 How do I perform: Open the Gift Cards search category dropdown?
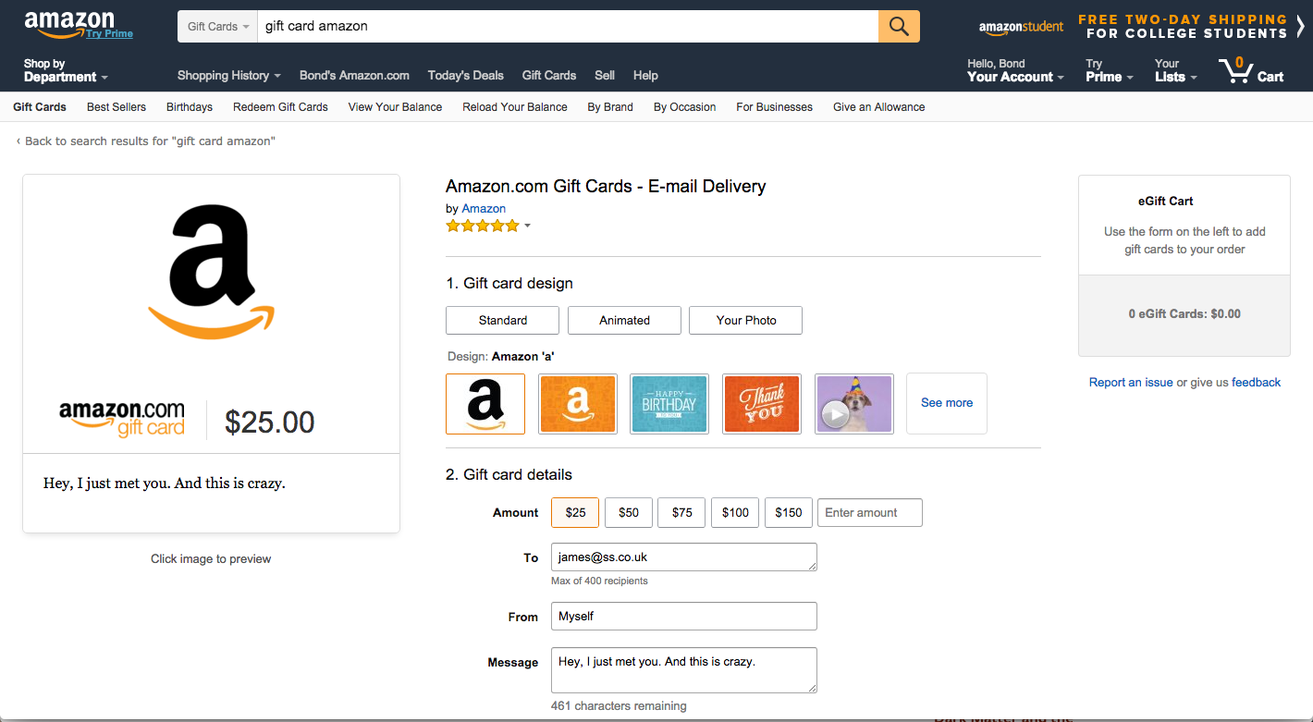217,26
